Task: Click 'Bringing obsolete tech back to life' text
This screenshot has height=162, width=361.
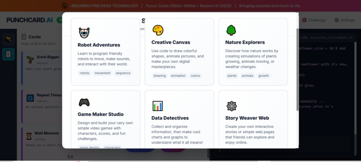Action: point(269,6)
